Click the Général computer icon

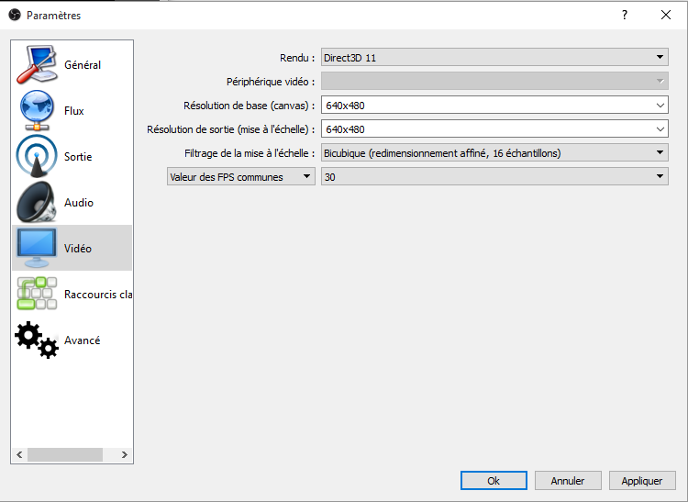pos(37,64)
